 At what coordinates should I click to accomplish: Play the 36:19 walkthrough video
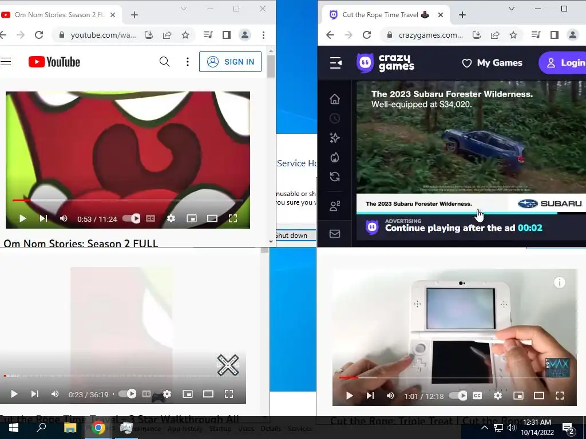coord(14,394)
